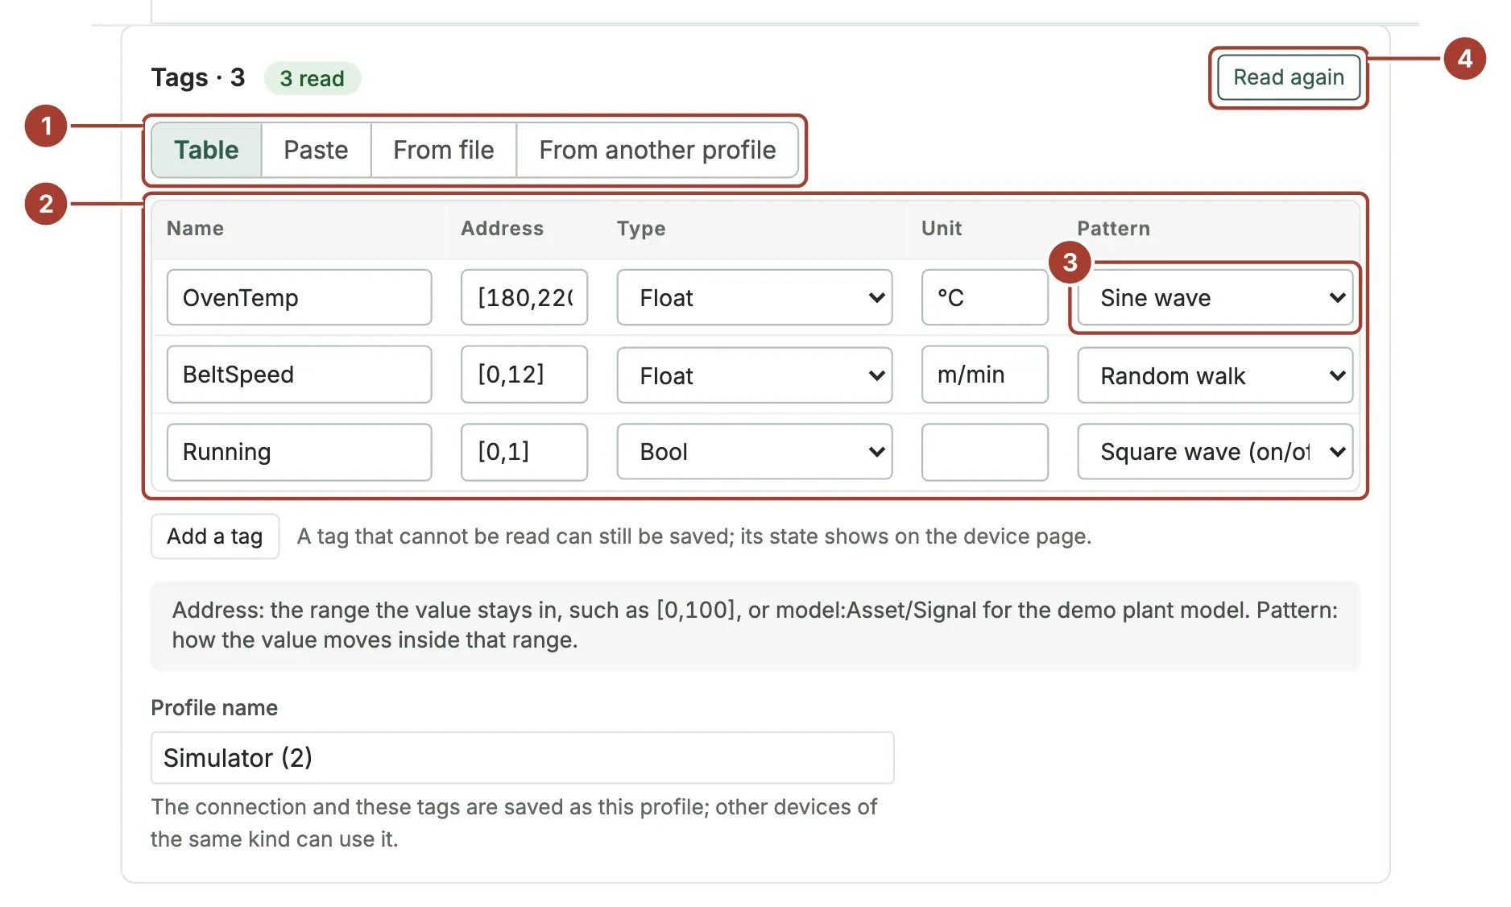Click the Pattern column header

[x=1113, y=229]
